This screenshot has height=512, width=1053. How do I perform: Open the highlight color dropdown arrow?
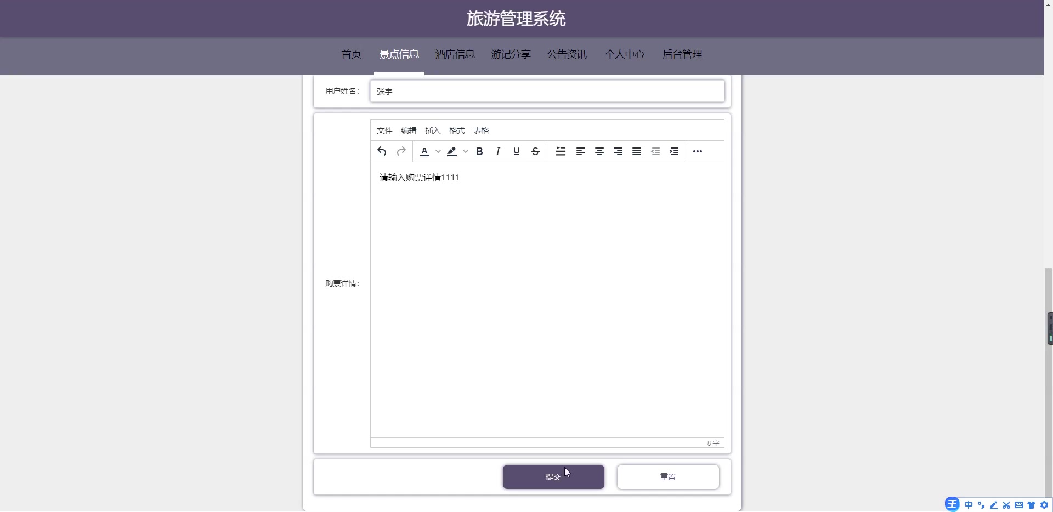[x=466, y=151]
